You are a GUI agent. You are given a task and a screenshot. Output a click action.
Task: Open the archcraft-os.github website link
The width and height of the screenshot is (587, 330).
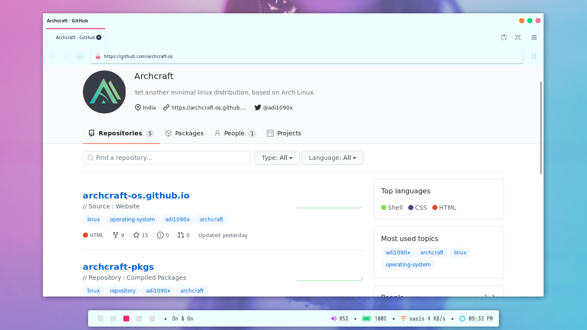click(209, 107)
